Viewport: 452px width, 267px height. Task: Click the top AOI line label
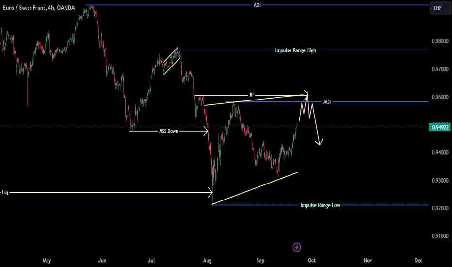257,5
